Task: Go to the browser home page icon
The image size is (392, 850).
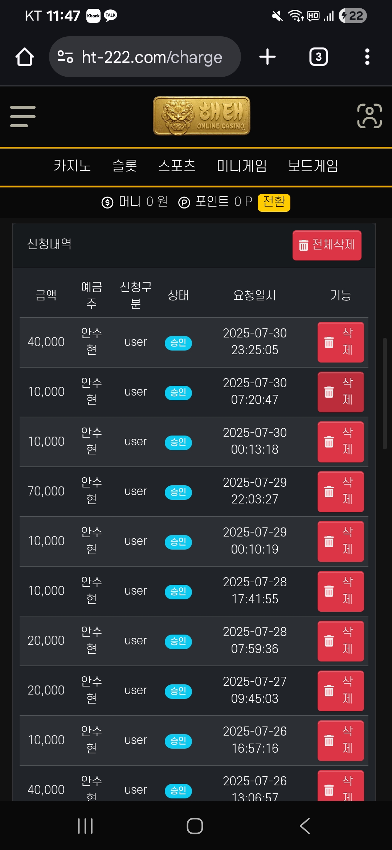Action: [25, 57]
